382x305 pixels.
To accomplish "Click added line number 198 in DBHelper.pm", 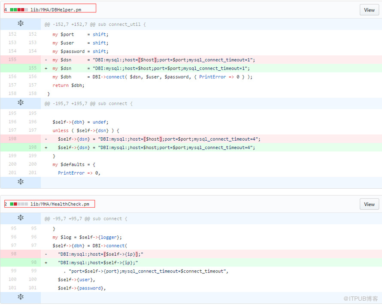I will click(x=33, y=147).
